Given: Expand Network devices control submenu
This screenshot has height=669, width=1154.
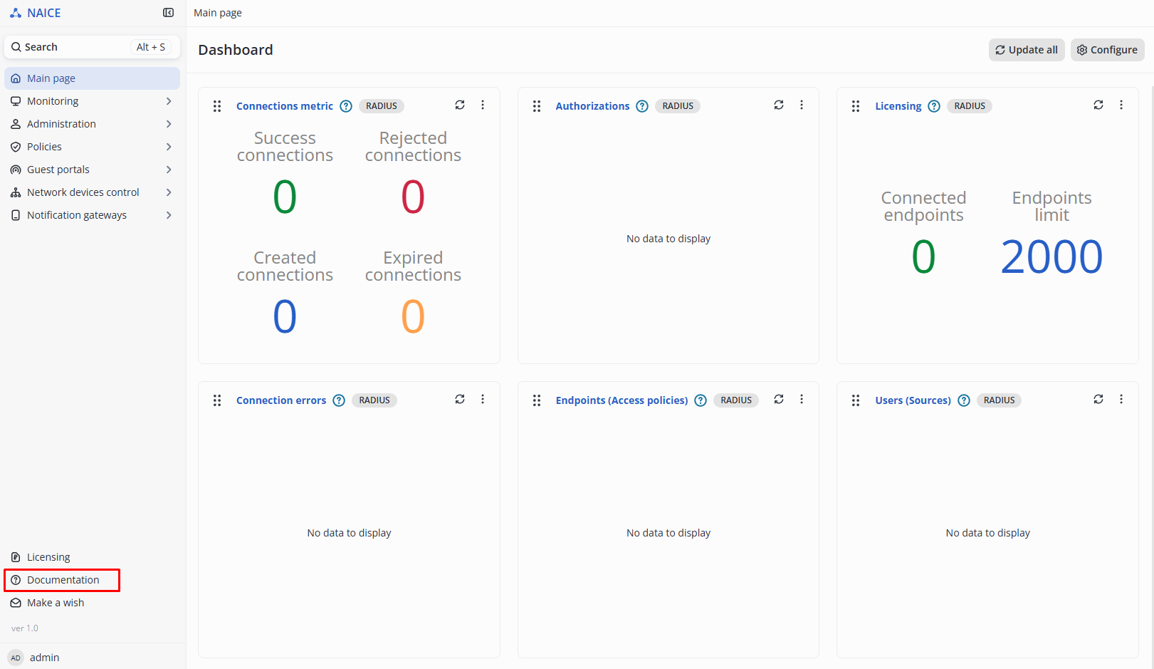Looking at the screenshot, I should 92,192.
